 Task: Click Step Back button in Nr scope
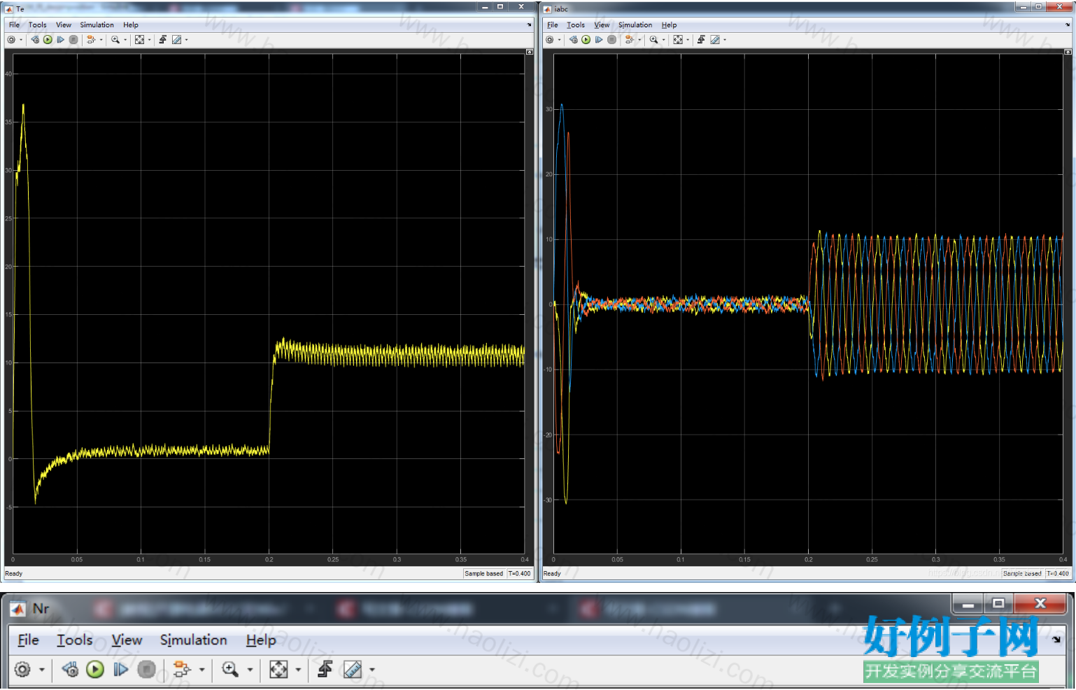pyautogui.click(x=70, y=670)
